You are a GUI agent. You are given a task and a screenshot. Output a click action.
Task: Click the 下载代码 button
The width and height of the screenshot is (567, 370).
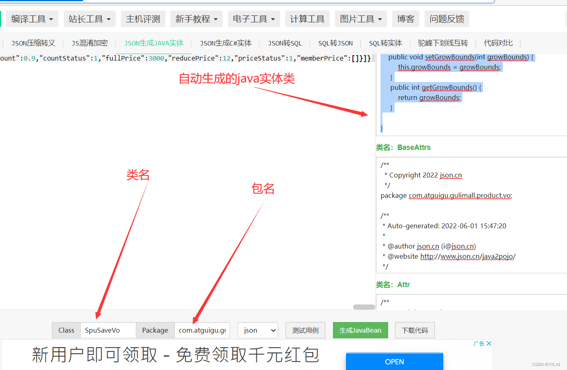(x=415, y=330)
